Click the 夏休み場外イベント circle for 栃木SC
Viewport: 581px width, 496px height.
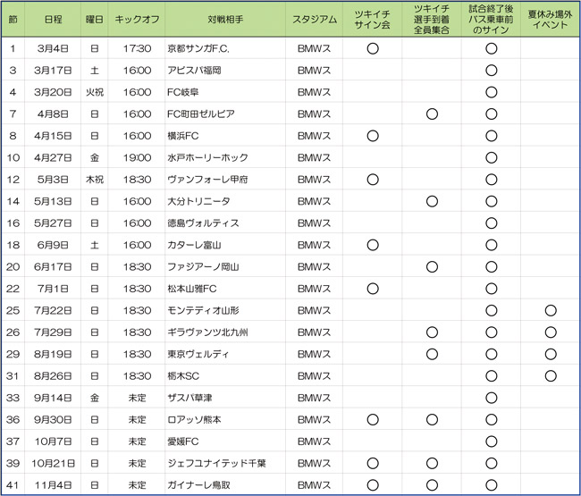[551, 376]
